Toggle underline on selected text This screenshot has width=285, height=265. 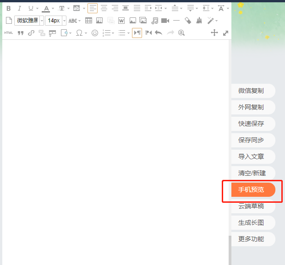pos(31,8)
